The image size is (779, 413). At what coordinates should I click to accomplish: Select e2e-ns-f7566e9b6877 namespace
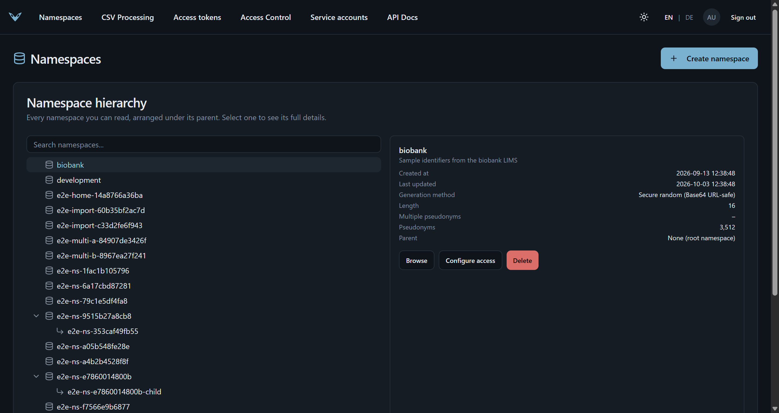(203, 406)
